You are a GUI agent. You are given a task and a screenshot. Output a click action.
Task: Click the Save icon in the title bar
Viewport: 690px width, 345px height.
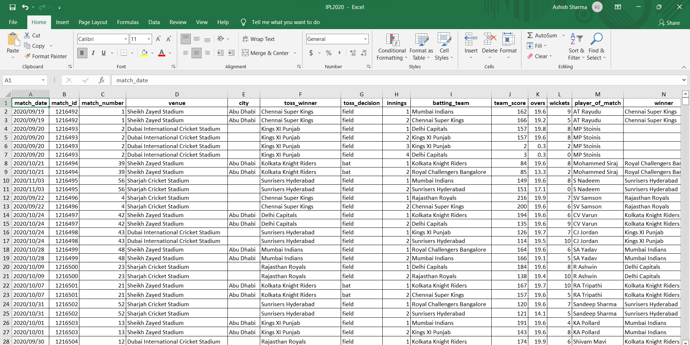tap(13, 7)
